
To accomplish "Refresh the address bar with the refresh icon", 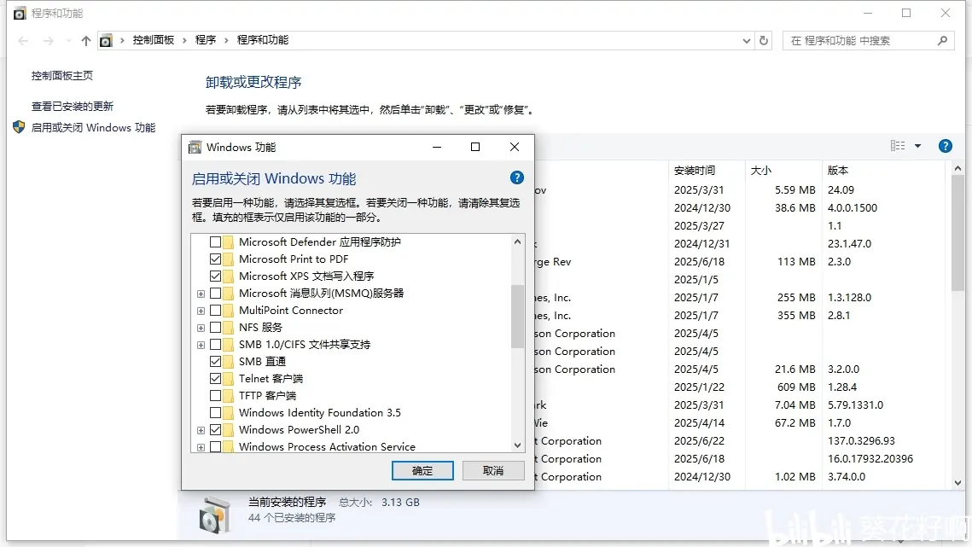I will click(762, 39).
